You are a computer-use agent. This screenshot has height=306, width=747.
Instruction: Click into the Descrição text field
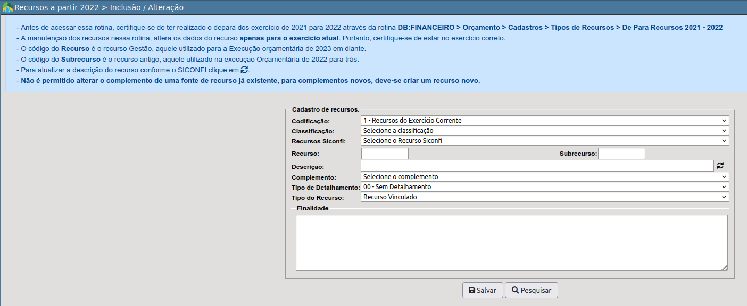pyautogui.click(x=537, y=166)
